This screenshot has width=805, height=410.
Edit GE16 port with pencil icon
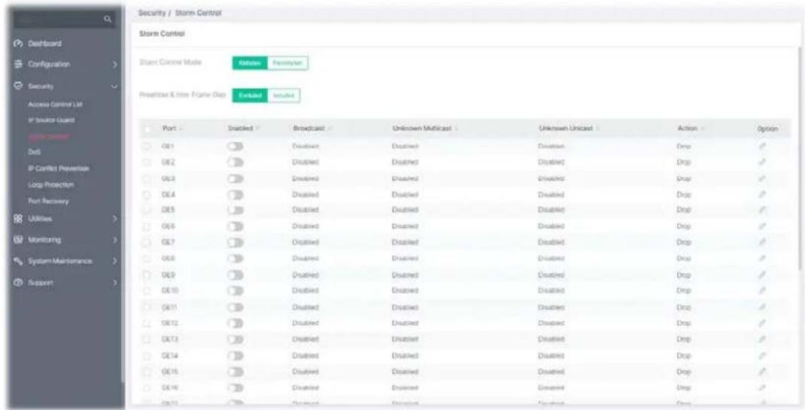[x=762, y=387]
